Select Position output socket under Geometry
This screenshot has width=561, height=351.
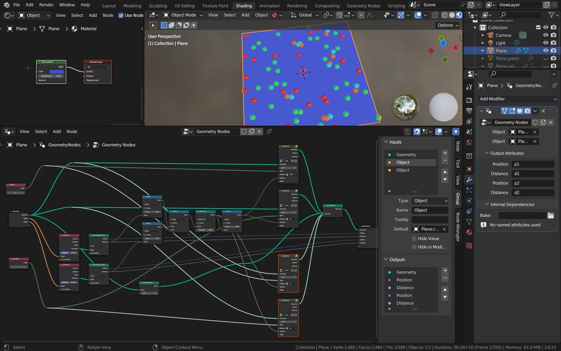pyautogui.click(x=411, y=280)
